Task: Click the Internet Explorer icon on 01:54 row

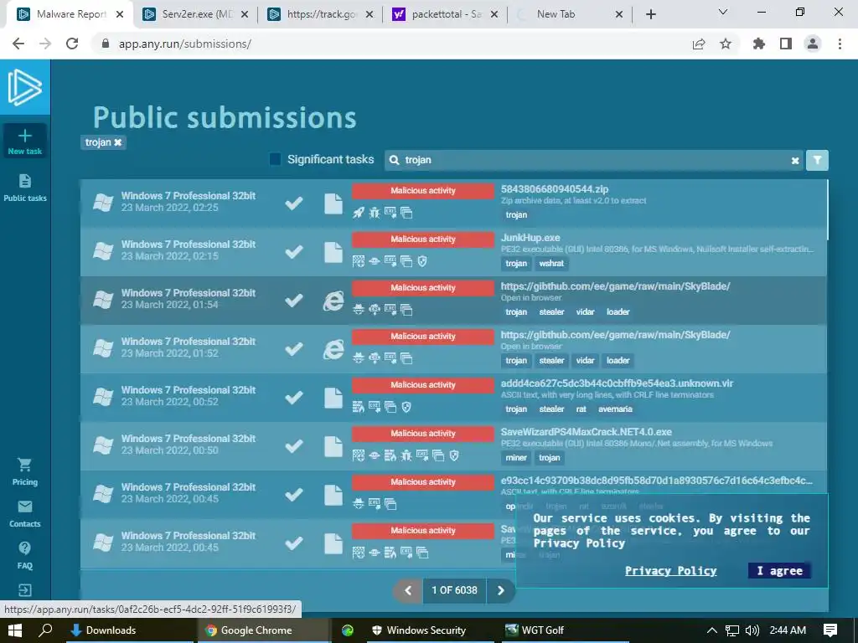Action: point(333,301)
